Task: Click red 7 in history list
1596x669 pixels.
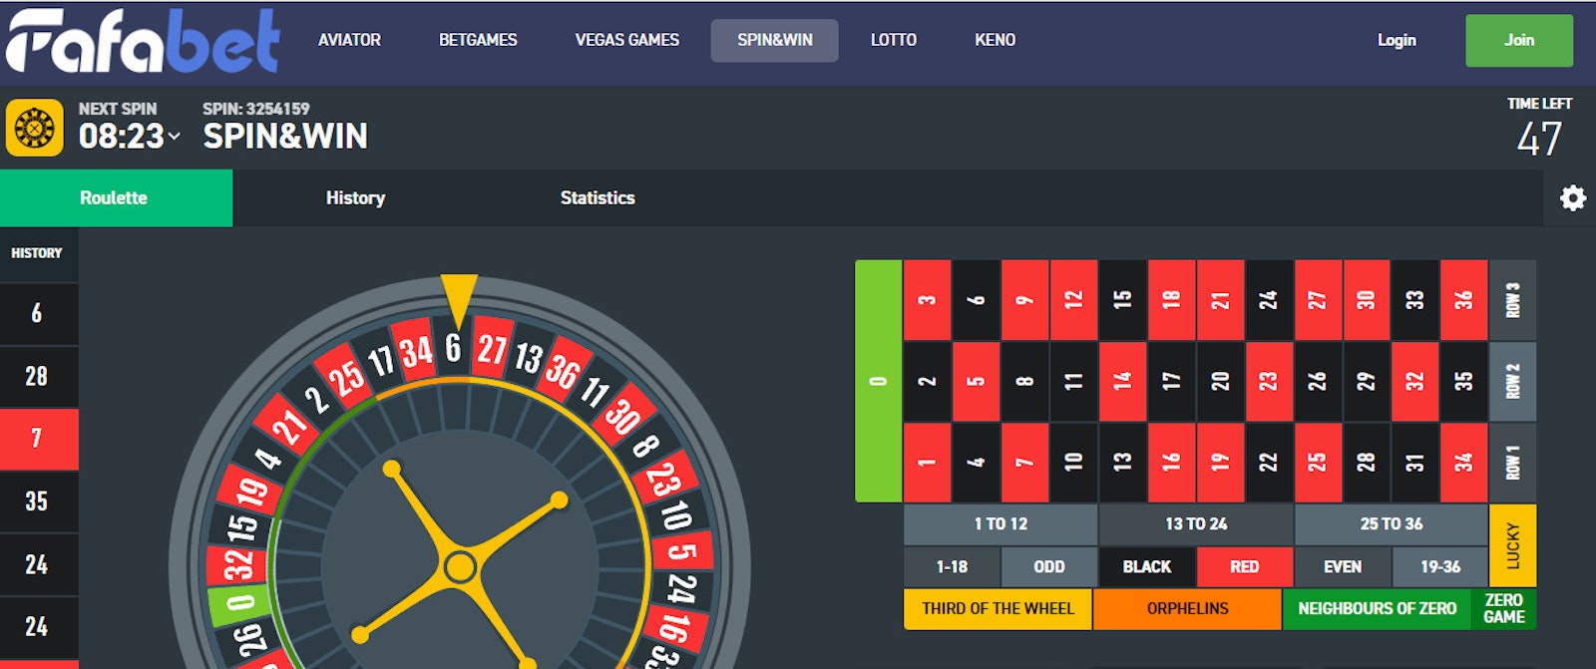Action: click(x=39, y=439)
